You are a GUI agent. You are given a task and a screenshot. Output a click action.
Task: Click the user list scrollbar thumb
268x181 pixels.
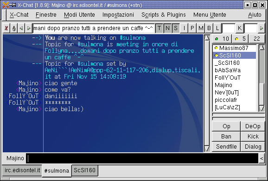coord(262,94)
